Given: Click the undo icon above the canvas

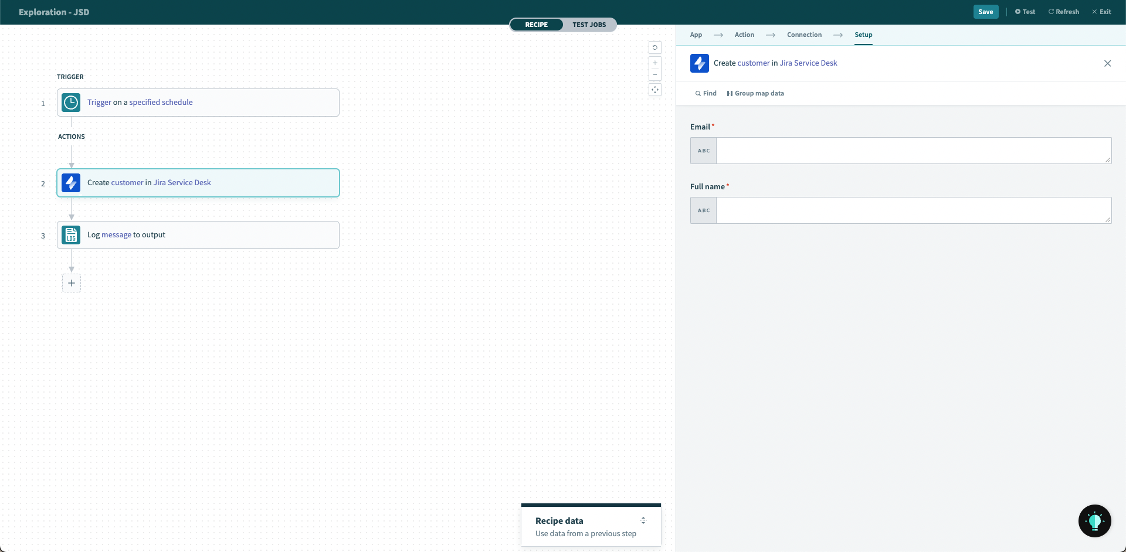Looking at the screenshot, I should [x=655, y=47].
